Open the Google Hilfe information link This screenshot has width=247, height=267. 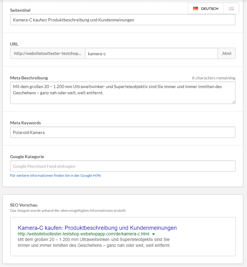coord(55,176)
